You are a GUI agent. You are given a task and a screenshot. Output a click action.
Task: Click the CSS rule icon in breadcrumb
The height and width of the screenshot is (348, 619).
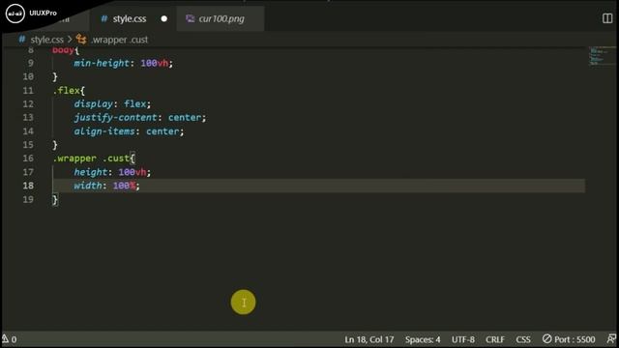pyautogui.click(x=81, y=40)
